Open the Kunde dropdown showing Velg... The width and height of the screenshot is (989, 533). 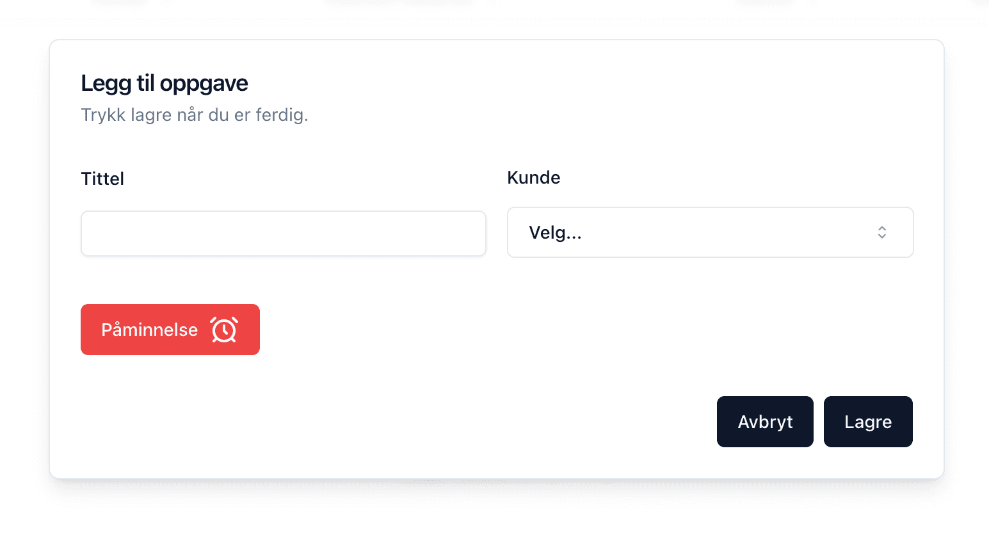point(710,232)
